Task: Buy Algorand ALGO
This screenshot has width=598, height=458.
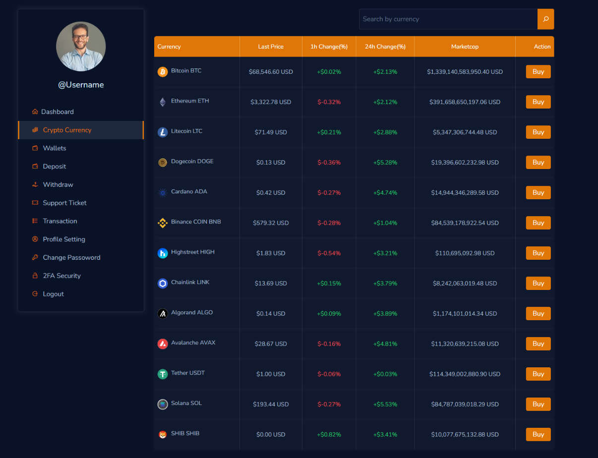Action: [538, 314]
